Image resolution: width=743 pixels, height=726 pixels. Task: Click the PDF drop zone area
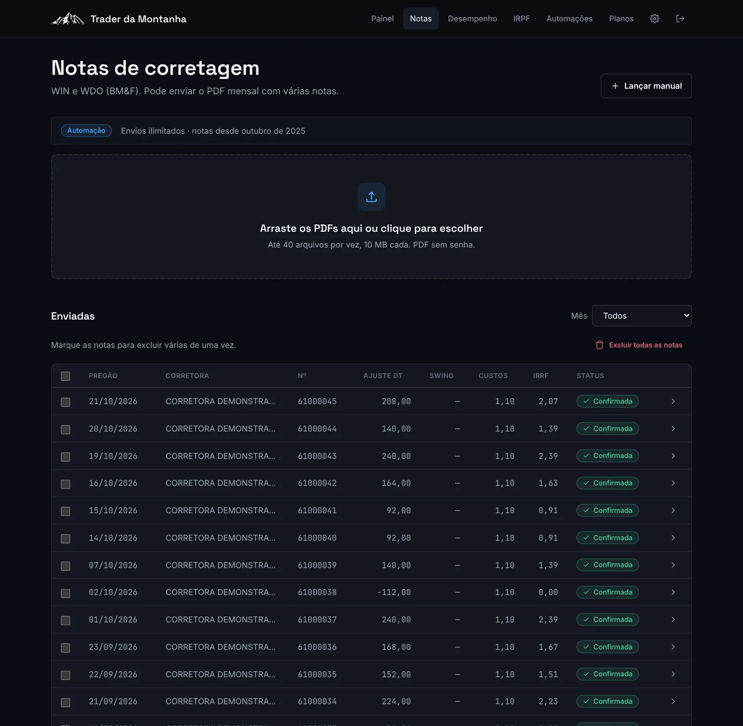(371, 216)
